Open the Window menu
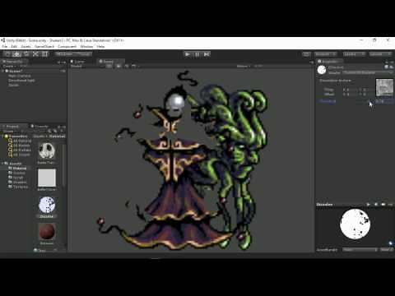Screen dimensions: 395x296 pyautogui.click(x=86, y=47)
